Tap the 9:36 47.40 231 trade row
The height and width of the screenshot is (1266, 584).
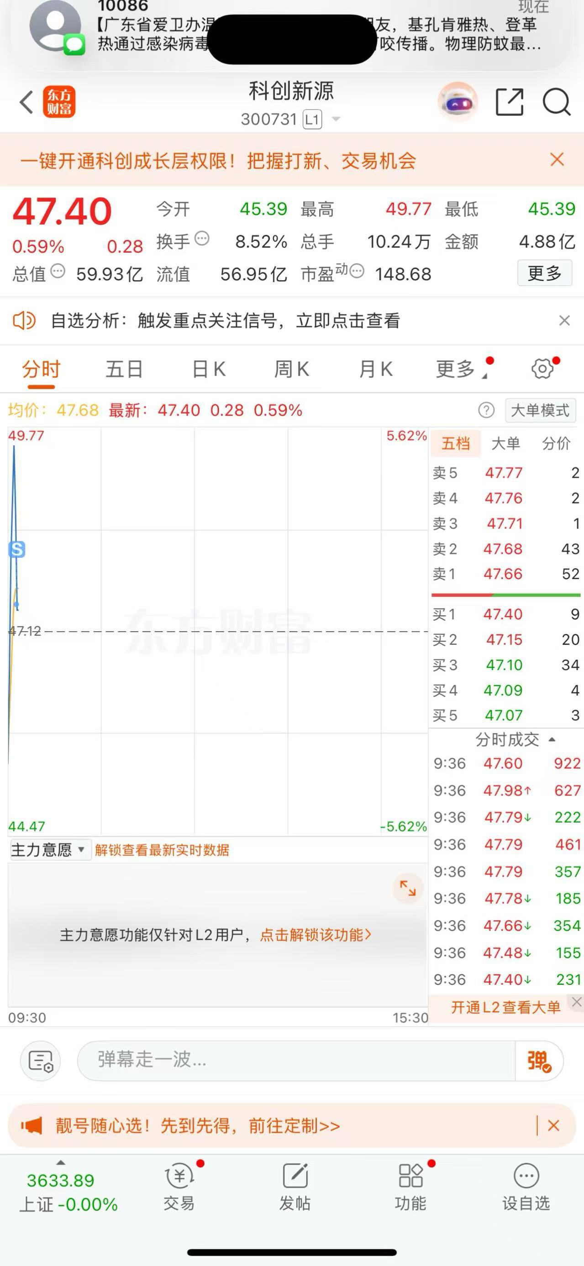coord(507,979)
